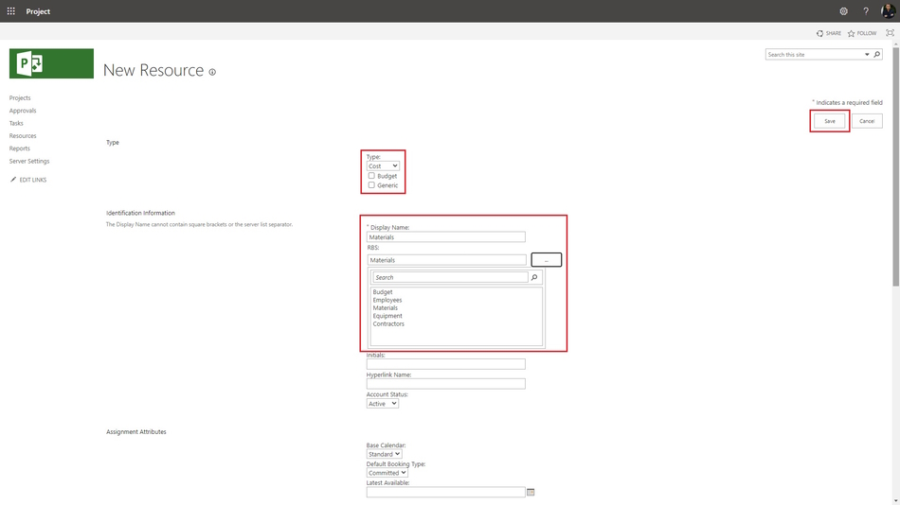Click the Display Name input field
Viewport: 900px width, 505px height.
click(446, 236)
